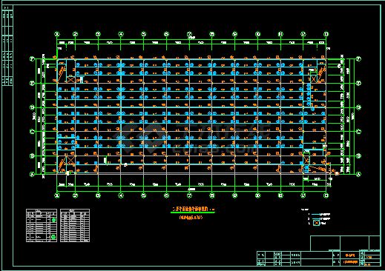Screen dimensions: 385x271
Task: Click the orange drawing title text below plan
Action: pyautogui.click(x=190, y=210)
